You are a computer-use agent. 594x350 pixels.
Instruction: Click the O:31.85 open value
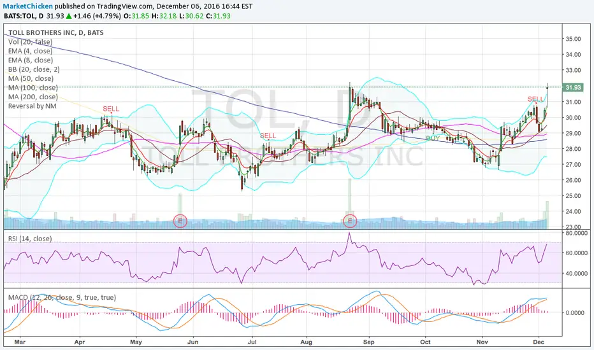point(137,16)
